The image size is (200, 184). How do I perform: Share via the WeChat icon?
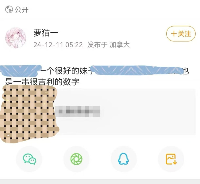click(29, 159)
